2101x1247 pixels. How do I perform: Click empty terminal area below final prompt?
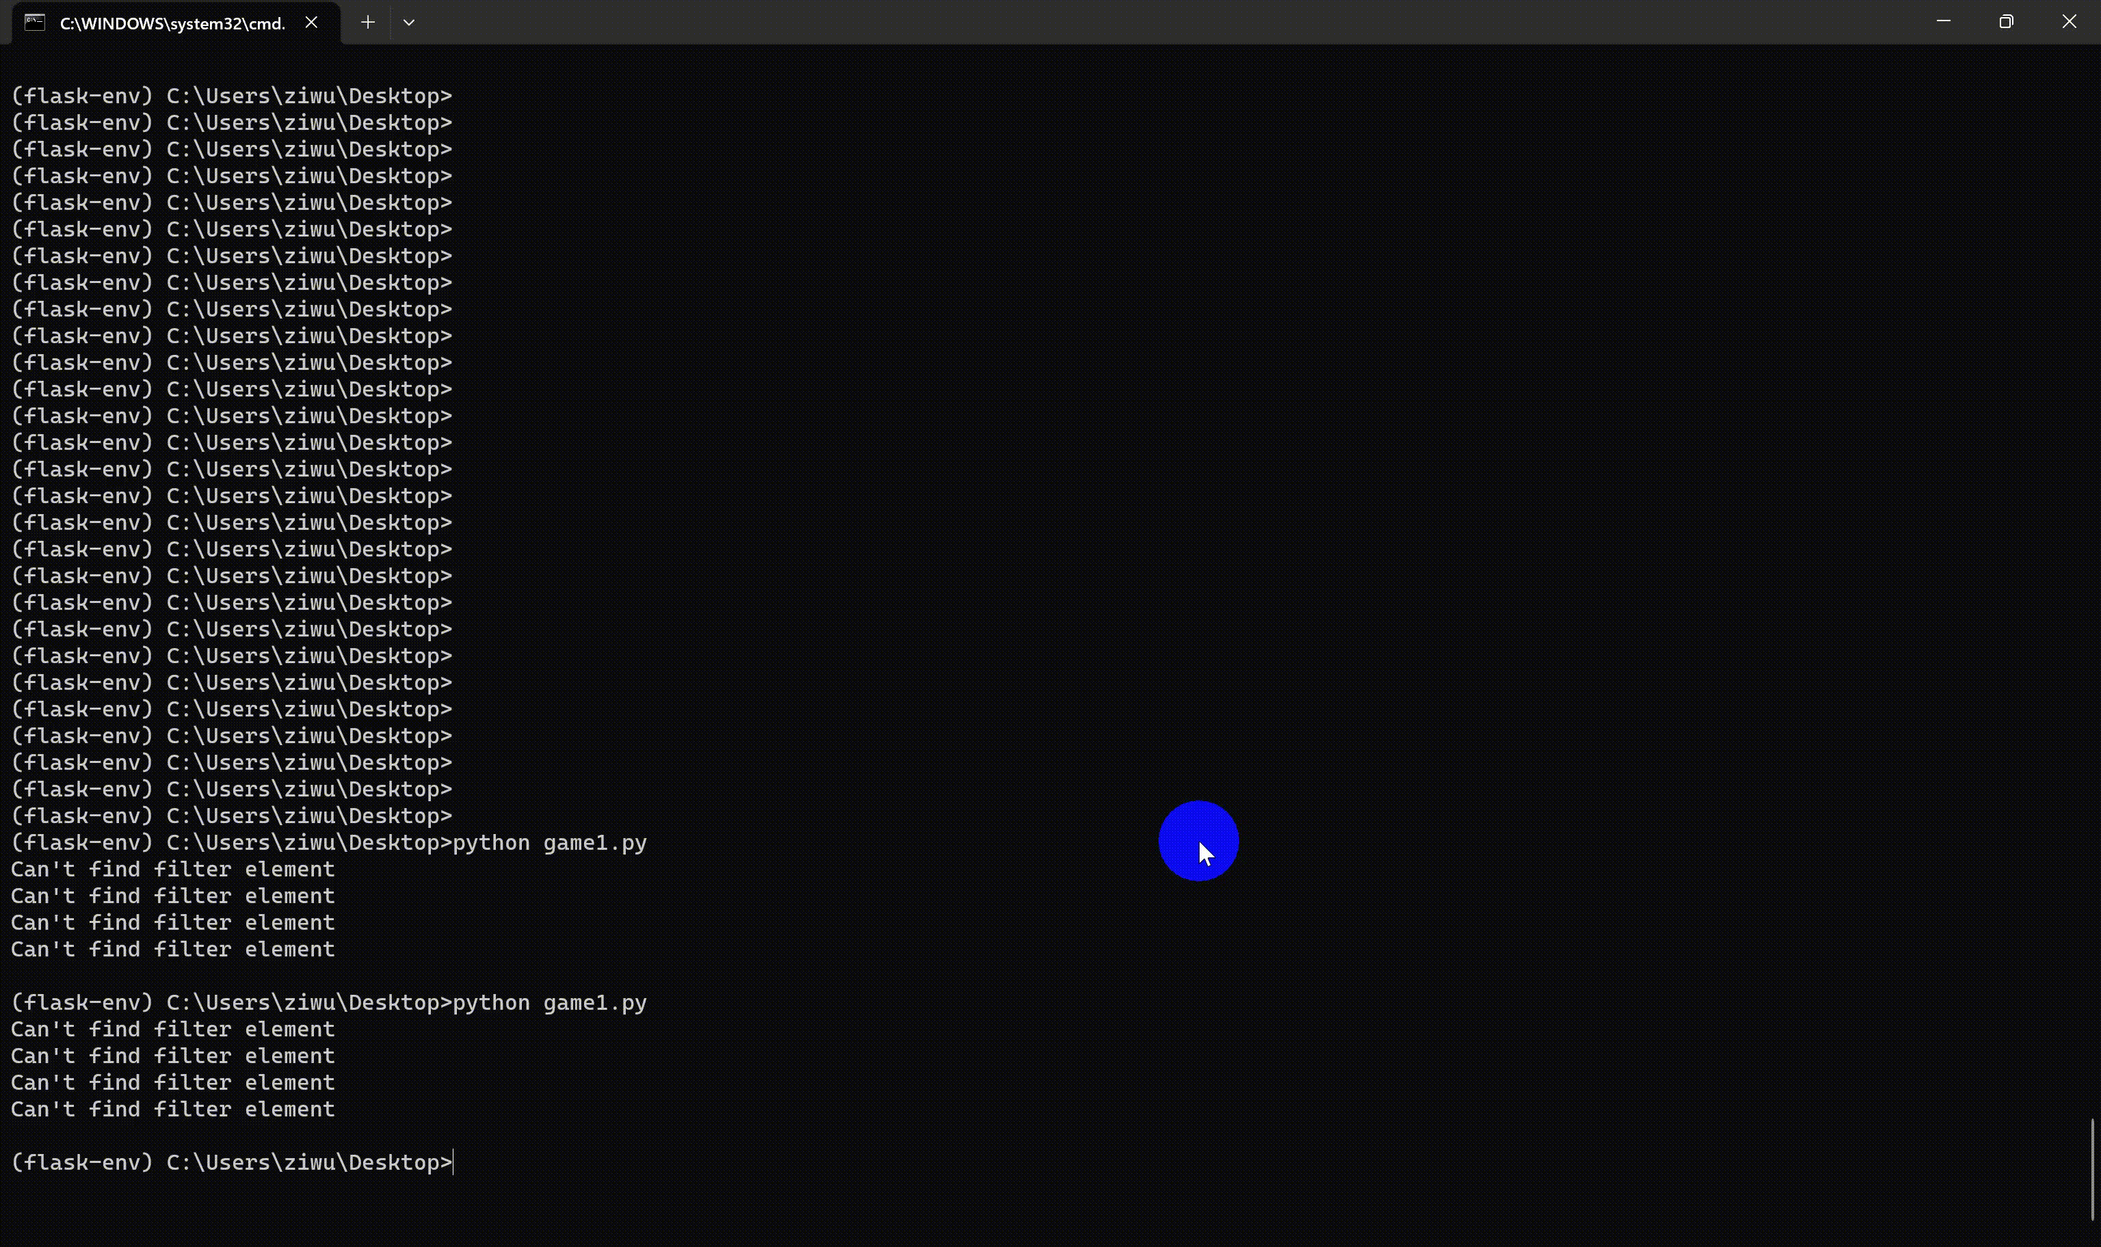(841, 1210)
